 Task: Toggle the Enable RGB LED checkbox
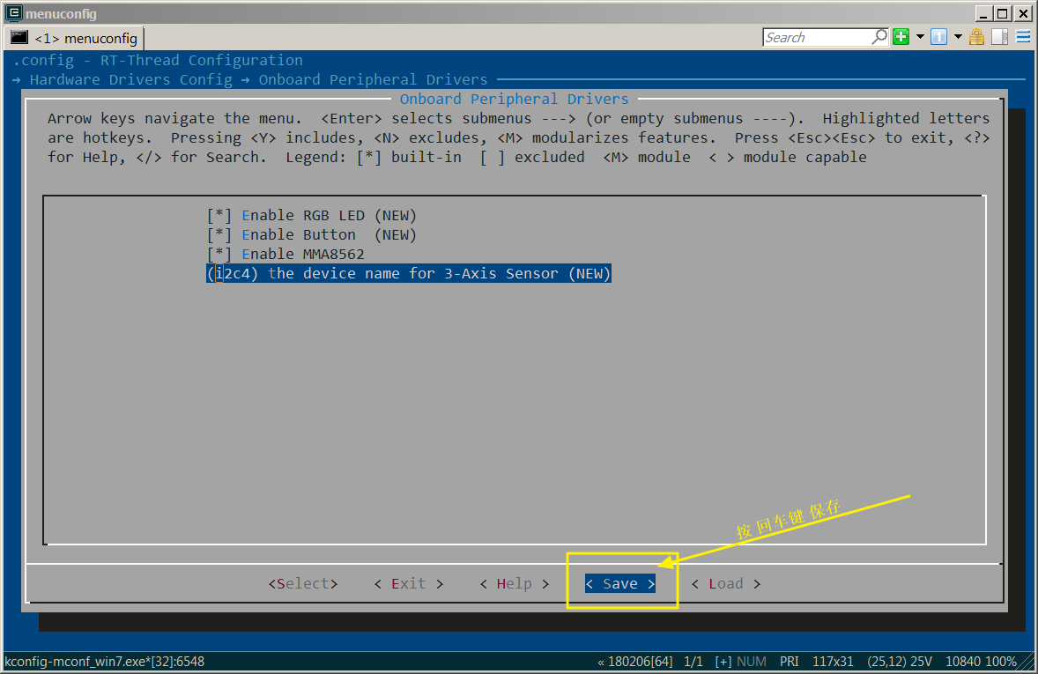[x=219, y=215]
